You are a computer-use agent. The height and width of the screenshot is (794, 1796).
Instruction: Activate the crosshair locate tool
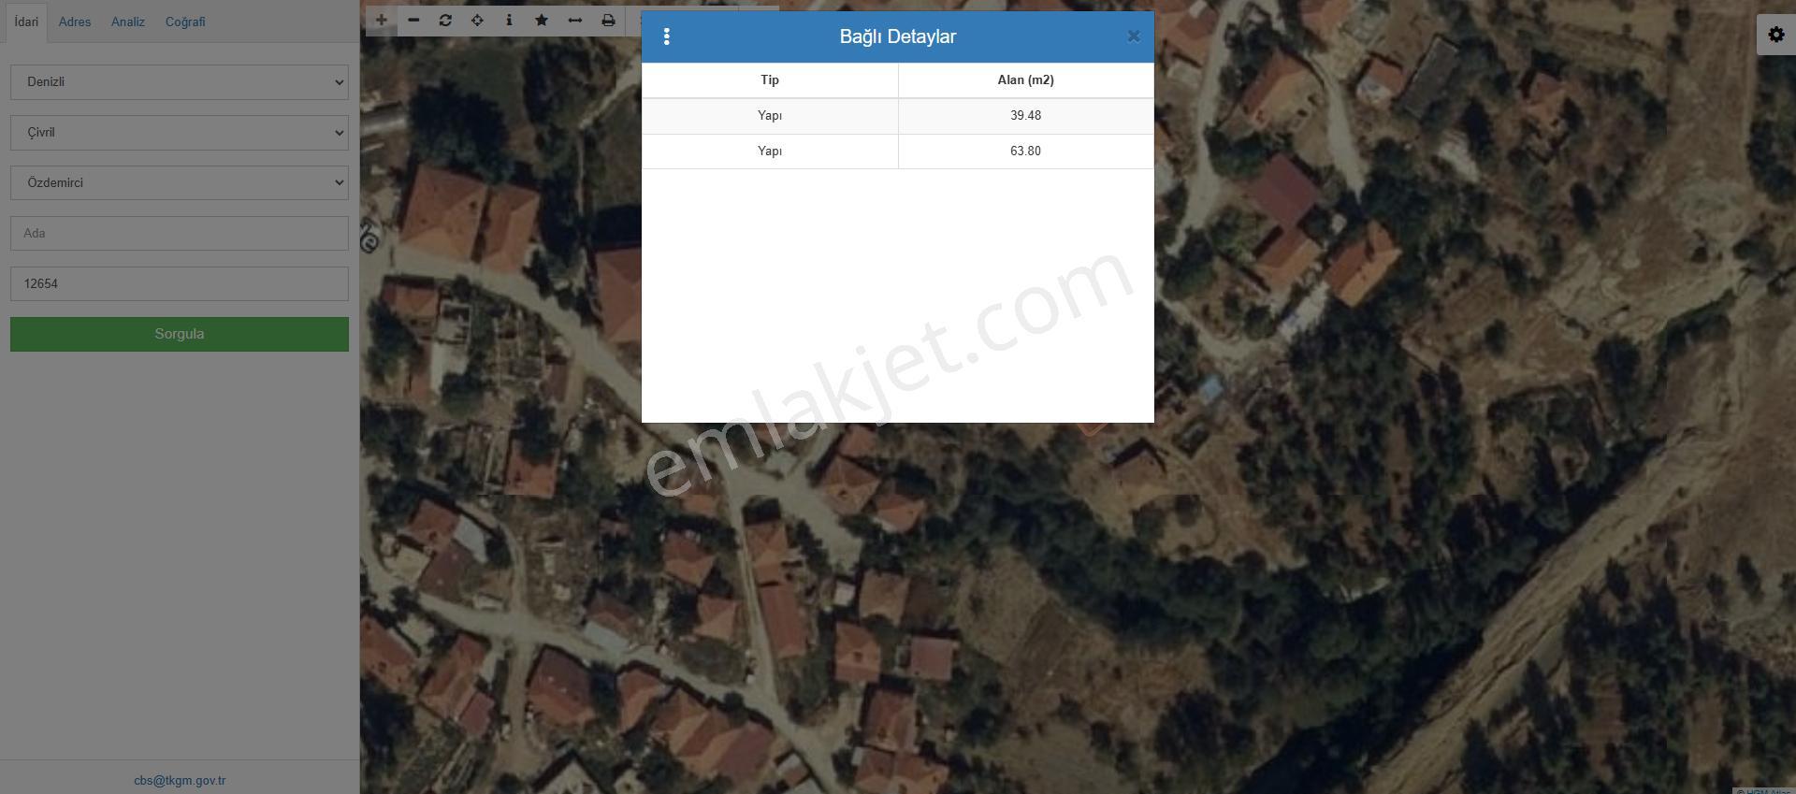tap(477, 21)
